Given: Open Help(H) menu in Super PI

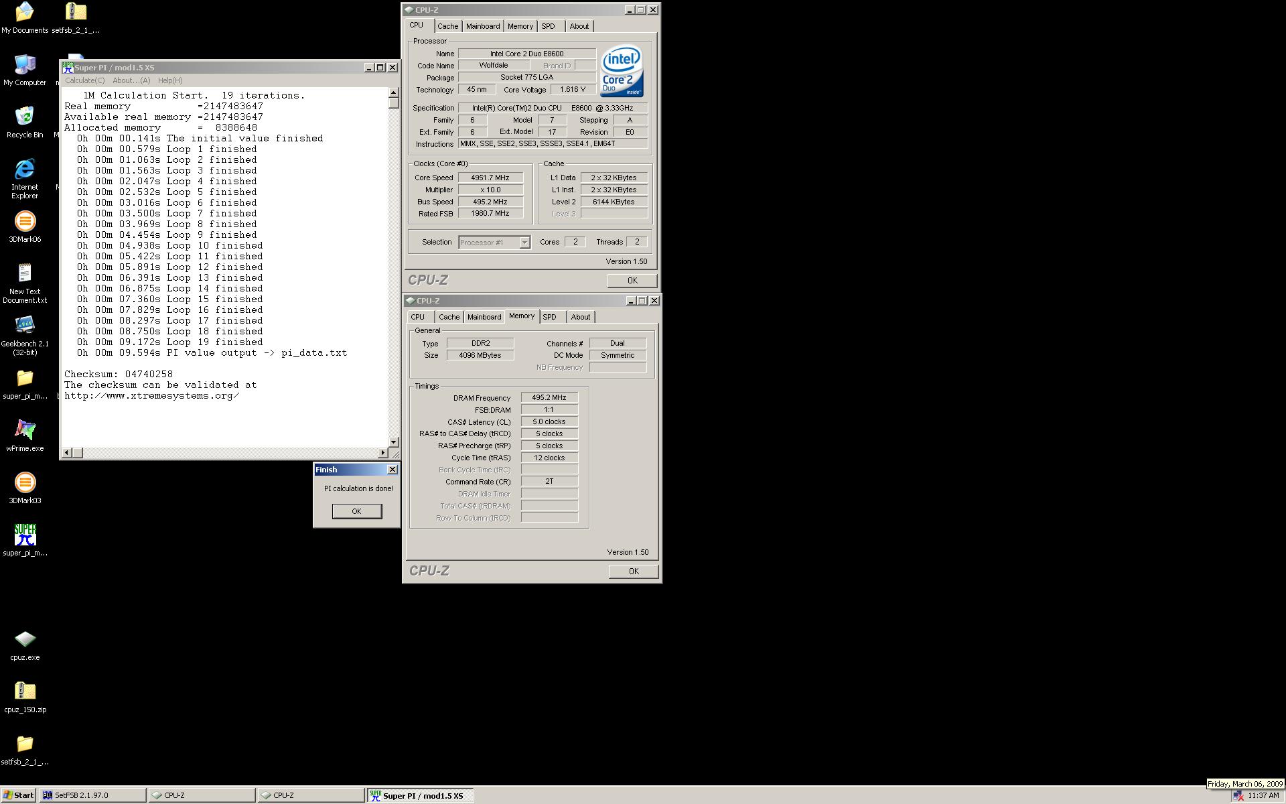Looking at the screenshot, I should pos(170,80).
